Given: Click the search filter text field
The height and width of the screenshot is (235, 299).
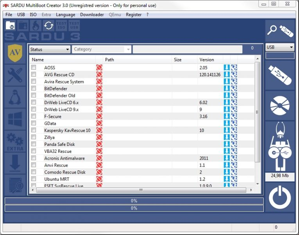Looking at the screenshot, I should pos(188,49).
